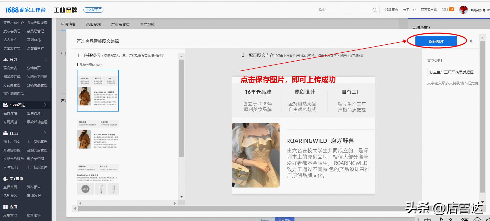This screenshot has height=221, width=490.
Task: Open 工厂商机管理 in sidebar
Action: click(37, 142)
